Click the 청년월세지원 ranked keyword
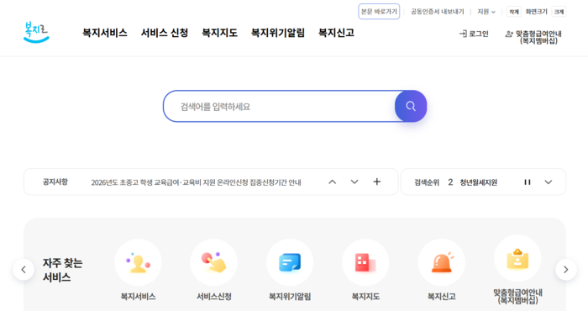This screenshot has width=588, height=311. click(x=479, y=182)
